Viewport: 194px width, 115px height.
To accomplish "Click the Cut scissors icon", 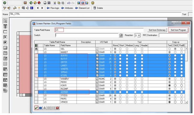I will 55,3.
